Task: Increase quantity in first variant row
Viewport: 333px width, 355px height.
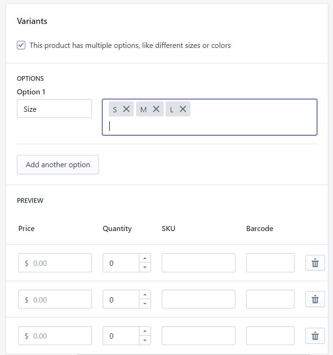Action: coord(145,258)
